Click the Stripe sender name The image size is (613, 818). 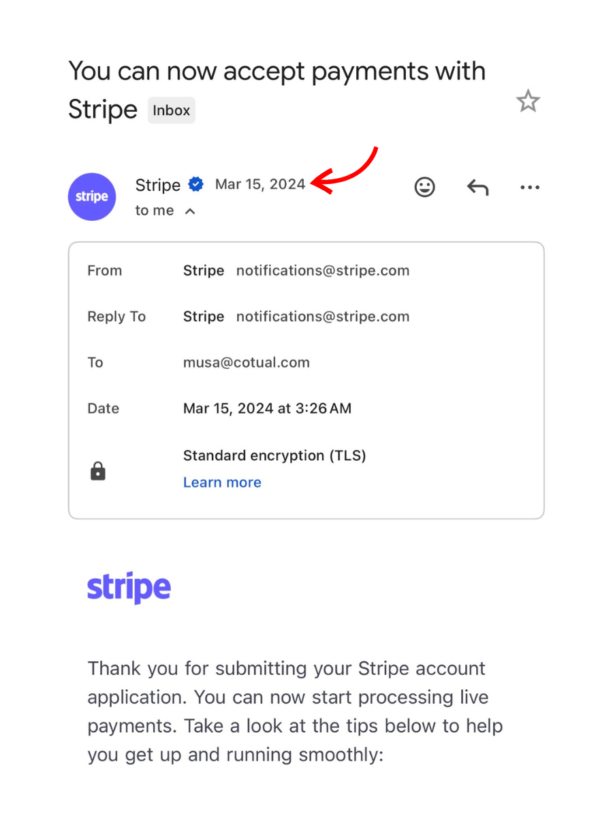click(x=158, y=185)
